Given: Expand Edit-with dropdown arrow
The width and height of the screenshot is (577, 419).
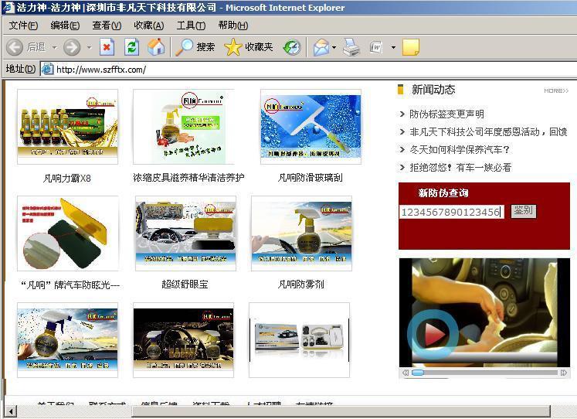Looking at the screenshot, I should click(x=393, y=47).
